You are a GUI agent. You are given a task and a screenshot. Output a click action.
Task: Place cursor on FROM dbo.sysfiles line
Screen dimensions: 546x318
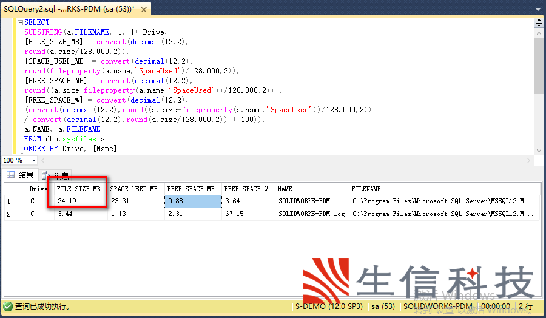point(64,139)
